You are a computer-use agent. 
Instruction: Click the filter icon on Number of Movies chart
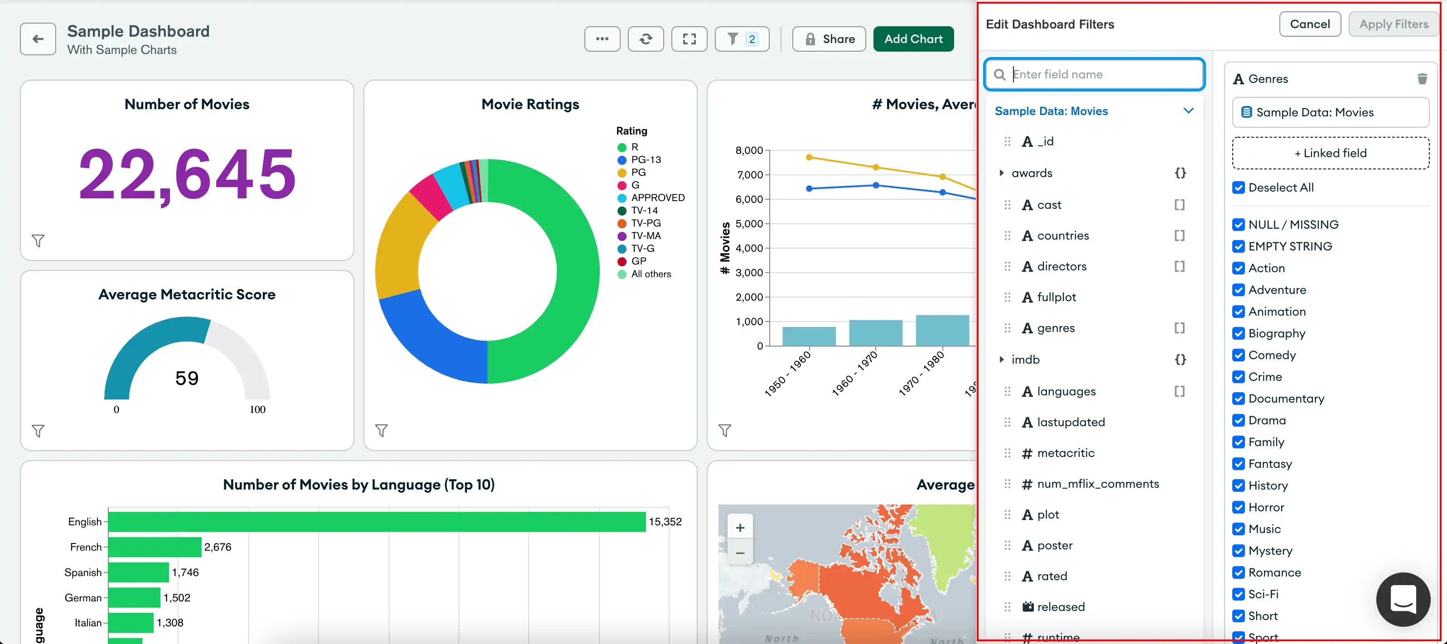[37, 241]
